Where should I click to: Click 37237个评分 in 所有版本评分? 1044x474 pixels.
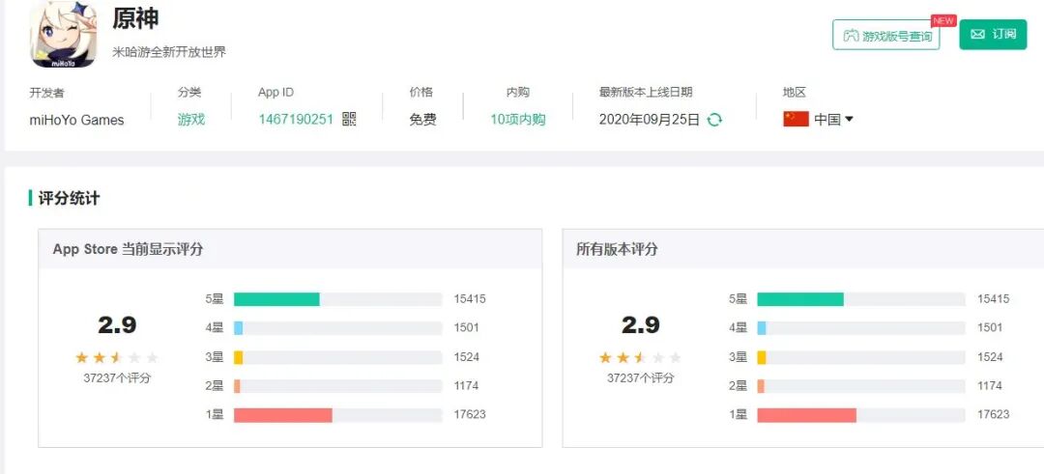(x=641, y=378)
